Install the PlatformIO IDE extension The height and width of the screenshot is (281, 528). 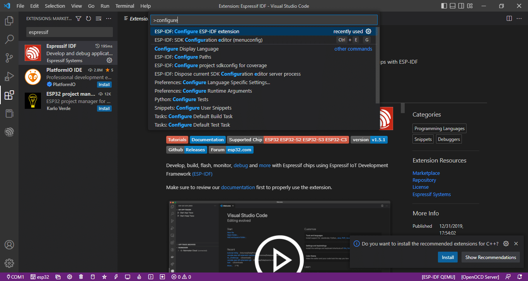(x=104, y=85)
